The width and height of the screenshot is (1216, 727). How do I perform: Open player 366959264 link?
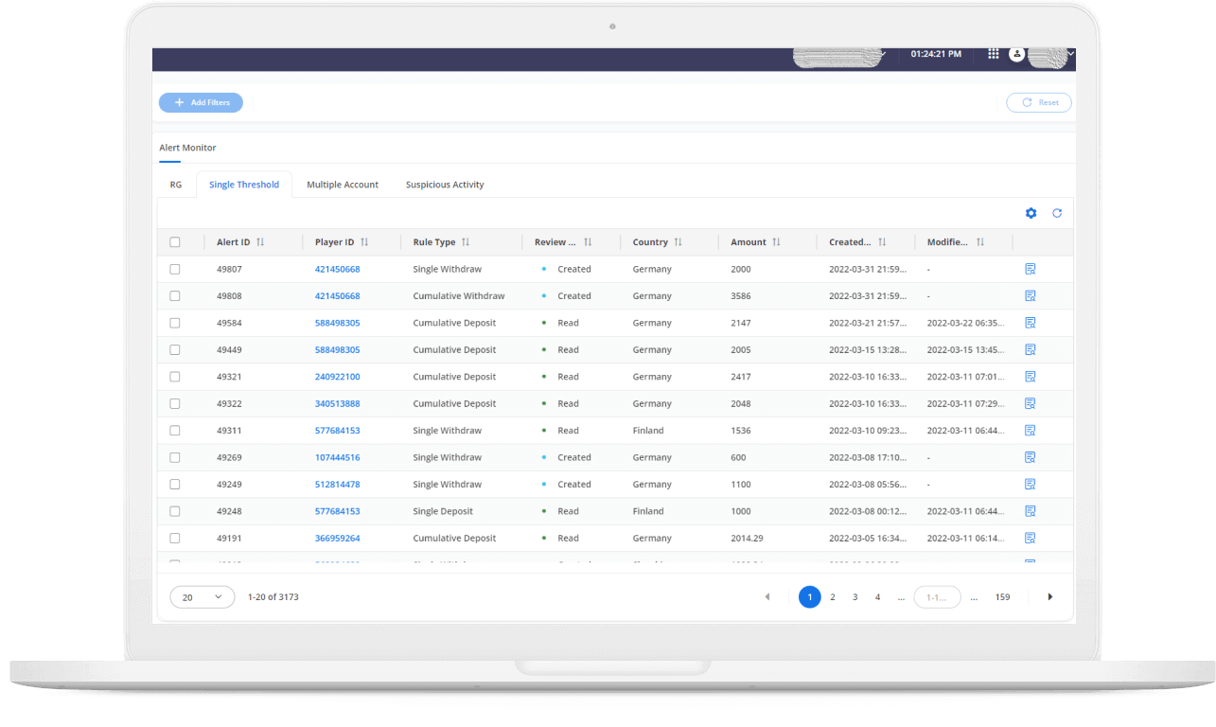(338, 538)
